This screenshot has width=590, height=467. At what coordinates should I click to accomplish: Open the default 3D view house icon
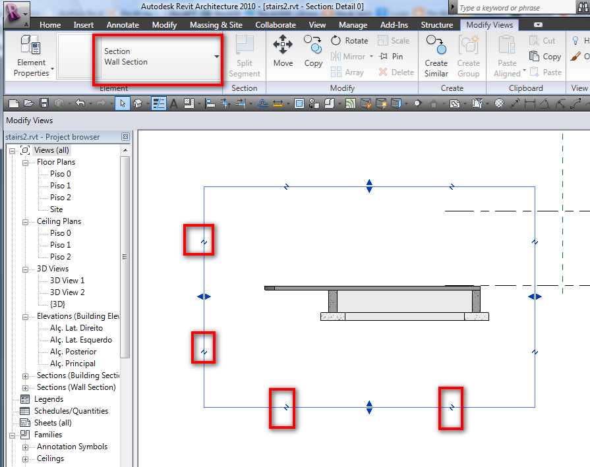pos(137,103)
